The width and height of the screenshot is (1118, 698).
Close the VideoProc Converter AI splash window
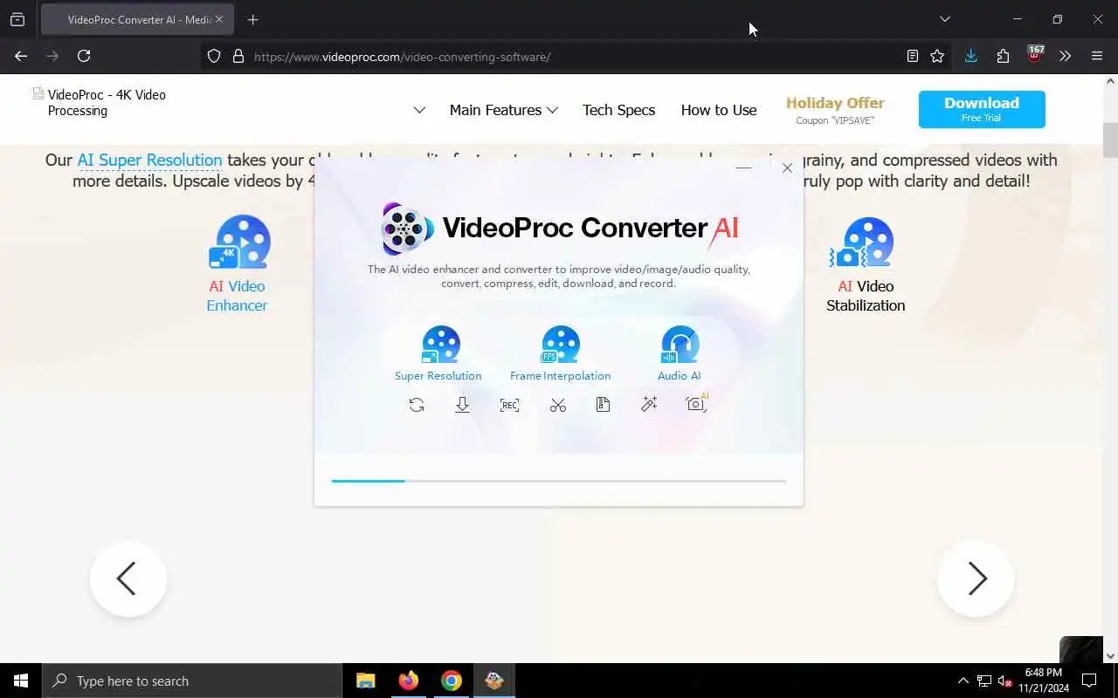[787, 168]
